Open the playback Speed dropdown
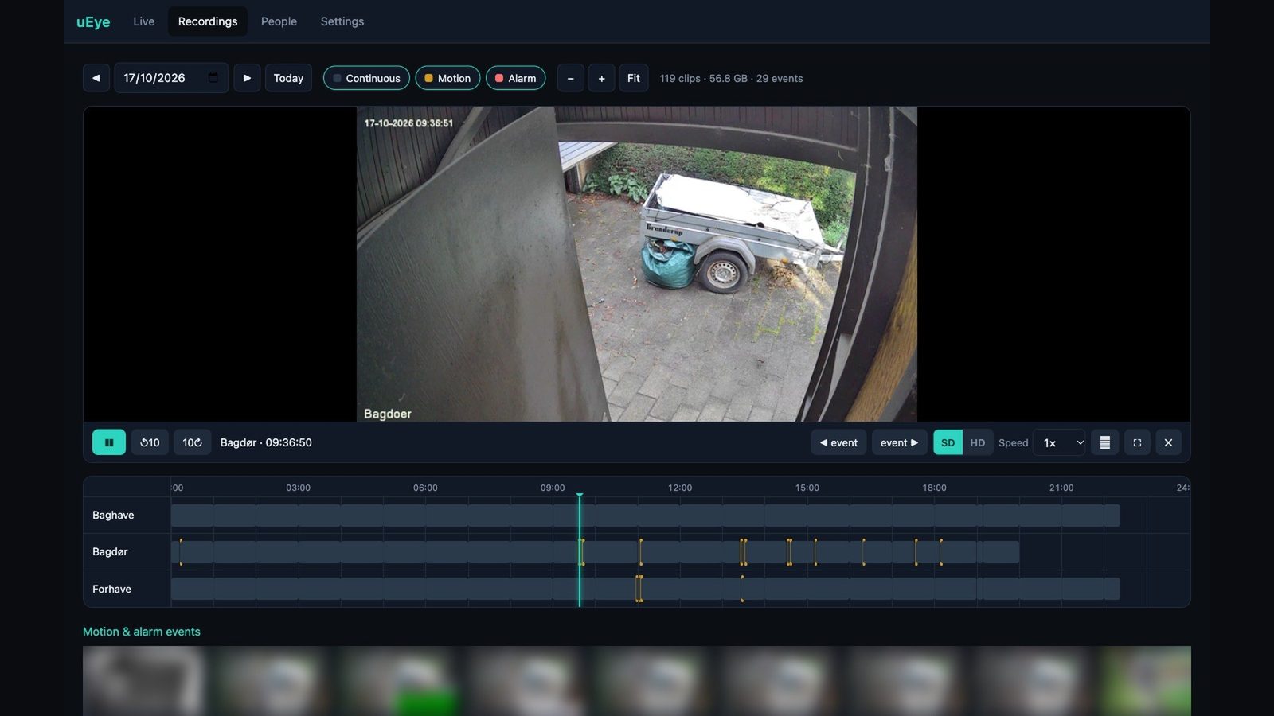Image resolution: width=1274 pixels, height=716 pixels. tap(1062, 442)
